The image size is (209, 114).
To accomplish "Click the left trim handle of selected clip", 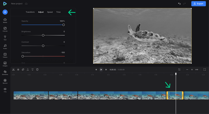I will tap(167, 95).
